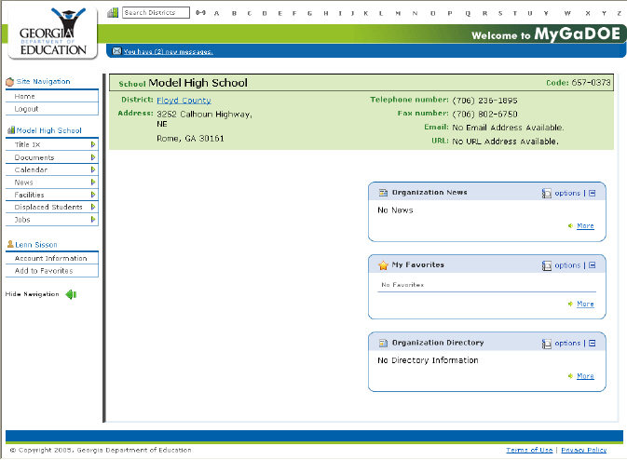Click the Lenn Sisson user icon
The height and width of the screenshot is (460, 627).
point(10,244)
